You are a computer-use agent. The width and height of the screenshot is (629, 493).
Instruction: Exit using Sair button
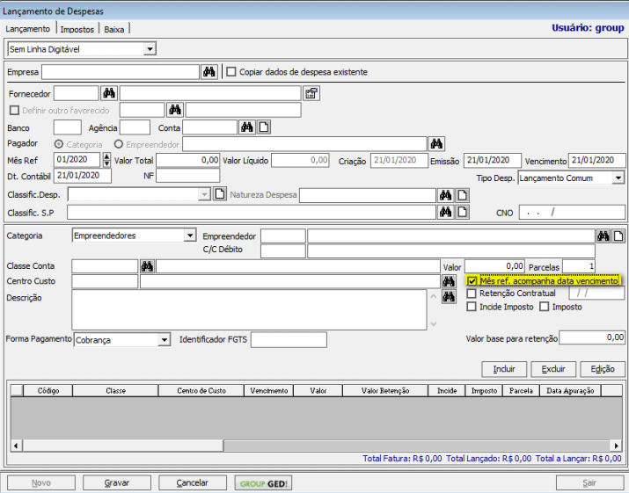[x=589, y=483]
